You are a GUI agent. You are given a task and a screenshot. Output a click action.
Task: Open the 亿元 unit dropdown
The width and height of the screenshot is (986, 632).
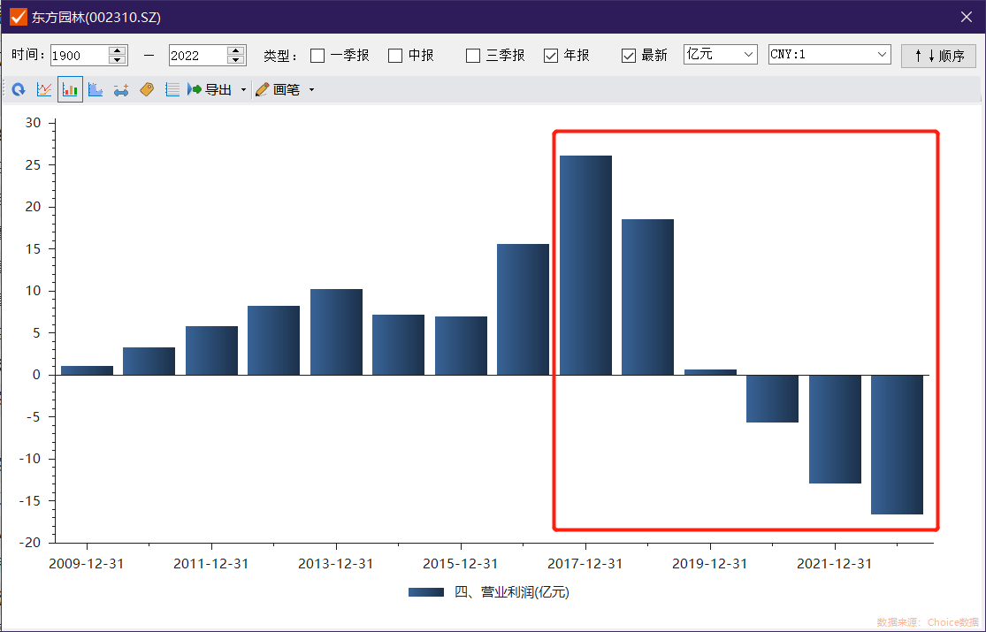click(x=720, y=55)
